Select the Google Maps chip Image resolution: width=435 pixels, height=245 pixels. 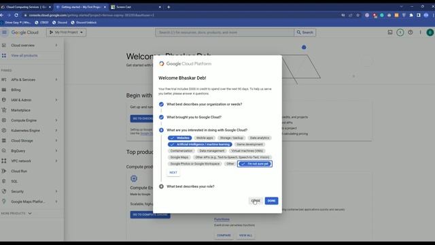[179, 157]
